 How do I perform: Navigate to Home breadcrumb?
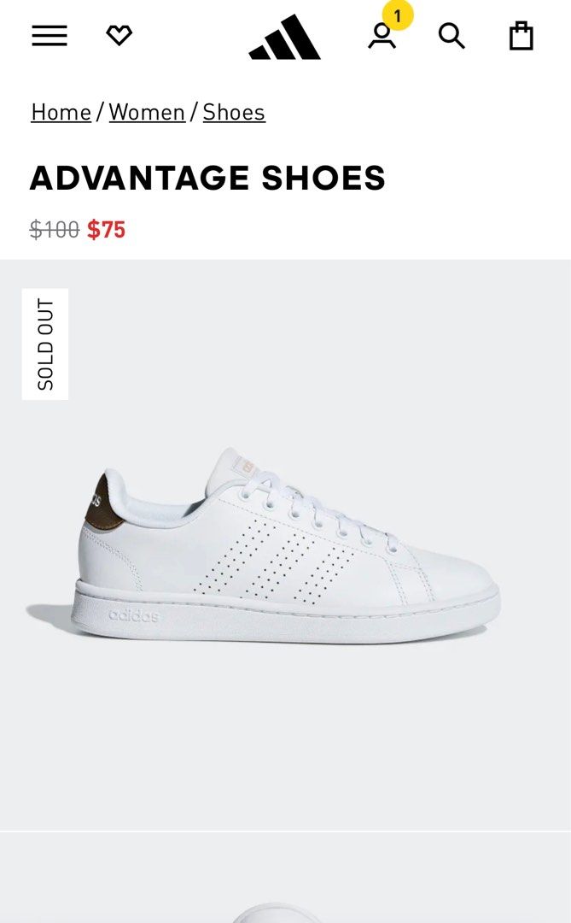[61, 112]
